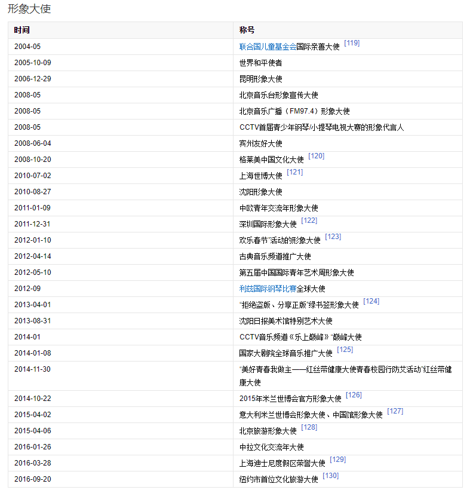Click the 称号 column header

(247, 30)
